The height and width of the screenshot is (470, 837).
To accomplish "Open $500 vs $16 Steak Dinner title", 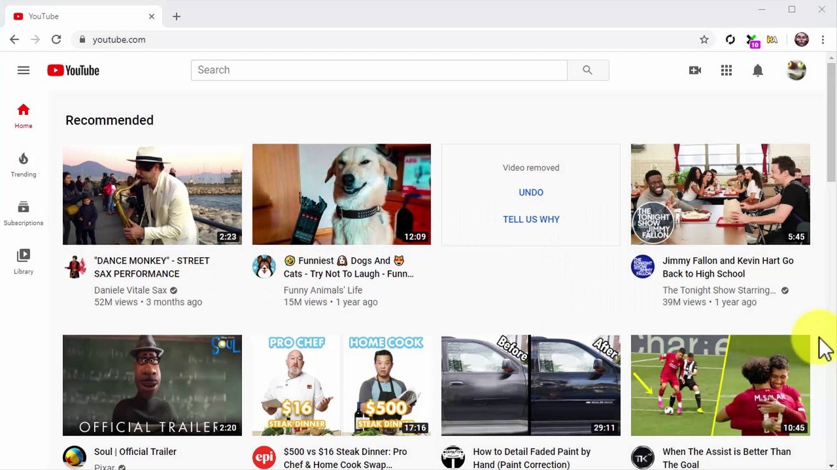I will [345, 458].
